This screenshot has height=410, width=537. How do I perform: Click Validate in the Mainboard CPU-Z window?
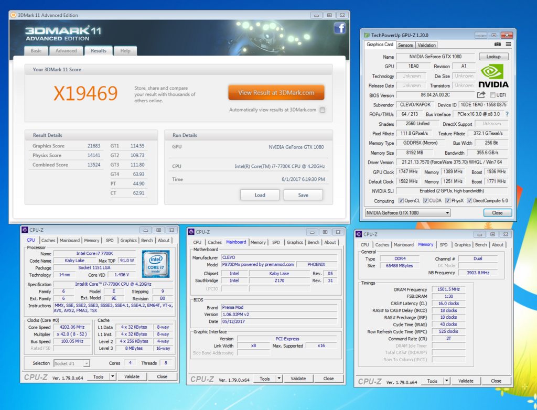[x=298, y=379]
